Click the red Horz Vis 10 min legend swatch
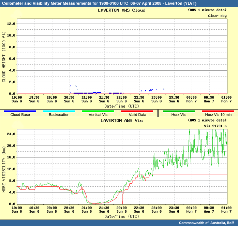The width and height of the screenshot is (238, 226). [218, 111]
